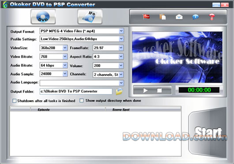Click the blue info speech bubble icon
The height and width of the screenshot is (164, 234).
[196, 17]
